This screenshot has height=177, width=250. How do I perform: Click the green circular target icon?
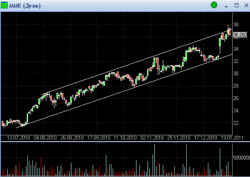tap(214, 5)
